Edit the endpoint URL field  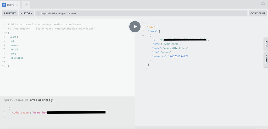141,14
